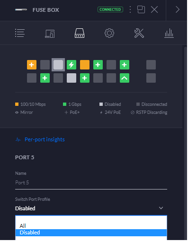Expand the Switch Port Profile dropdown
This screenshot has width=188, height=241.
pos(91,208)
